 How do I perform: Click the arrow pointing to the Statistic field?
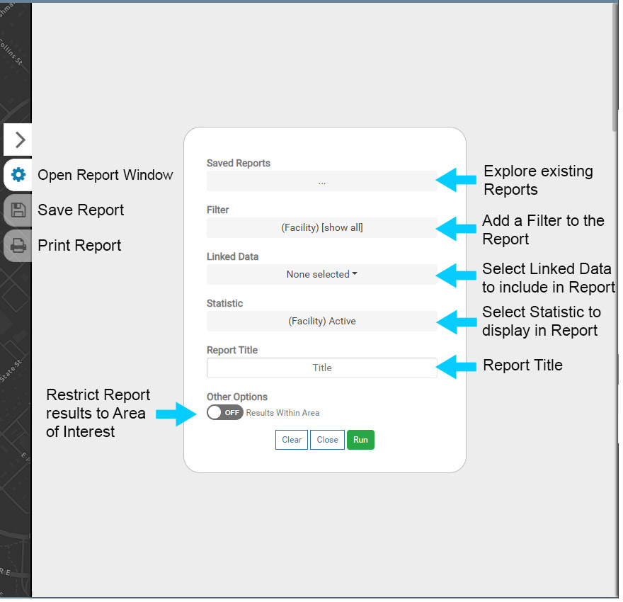click(x=456, y=322)
